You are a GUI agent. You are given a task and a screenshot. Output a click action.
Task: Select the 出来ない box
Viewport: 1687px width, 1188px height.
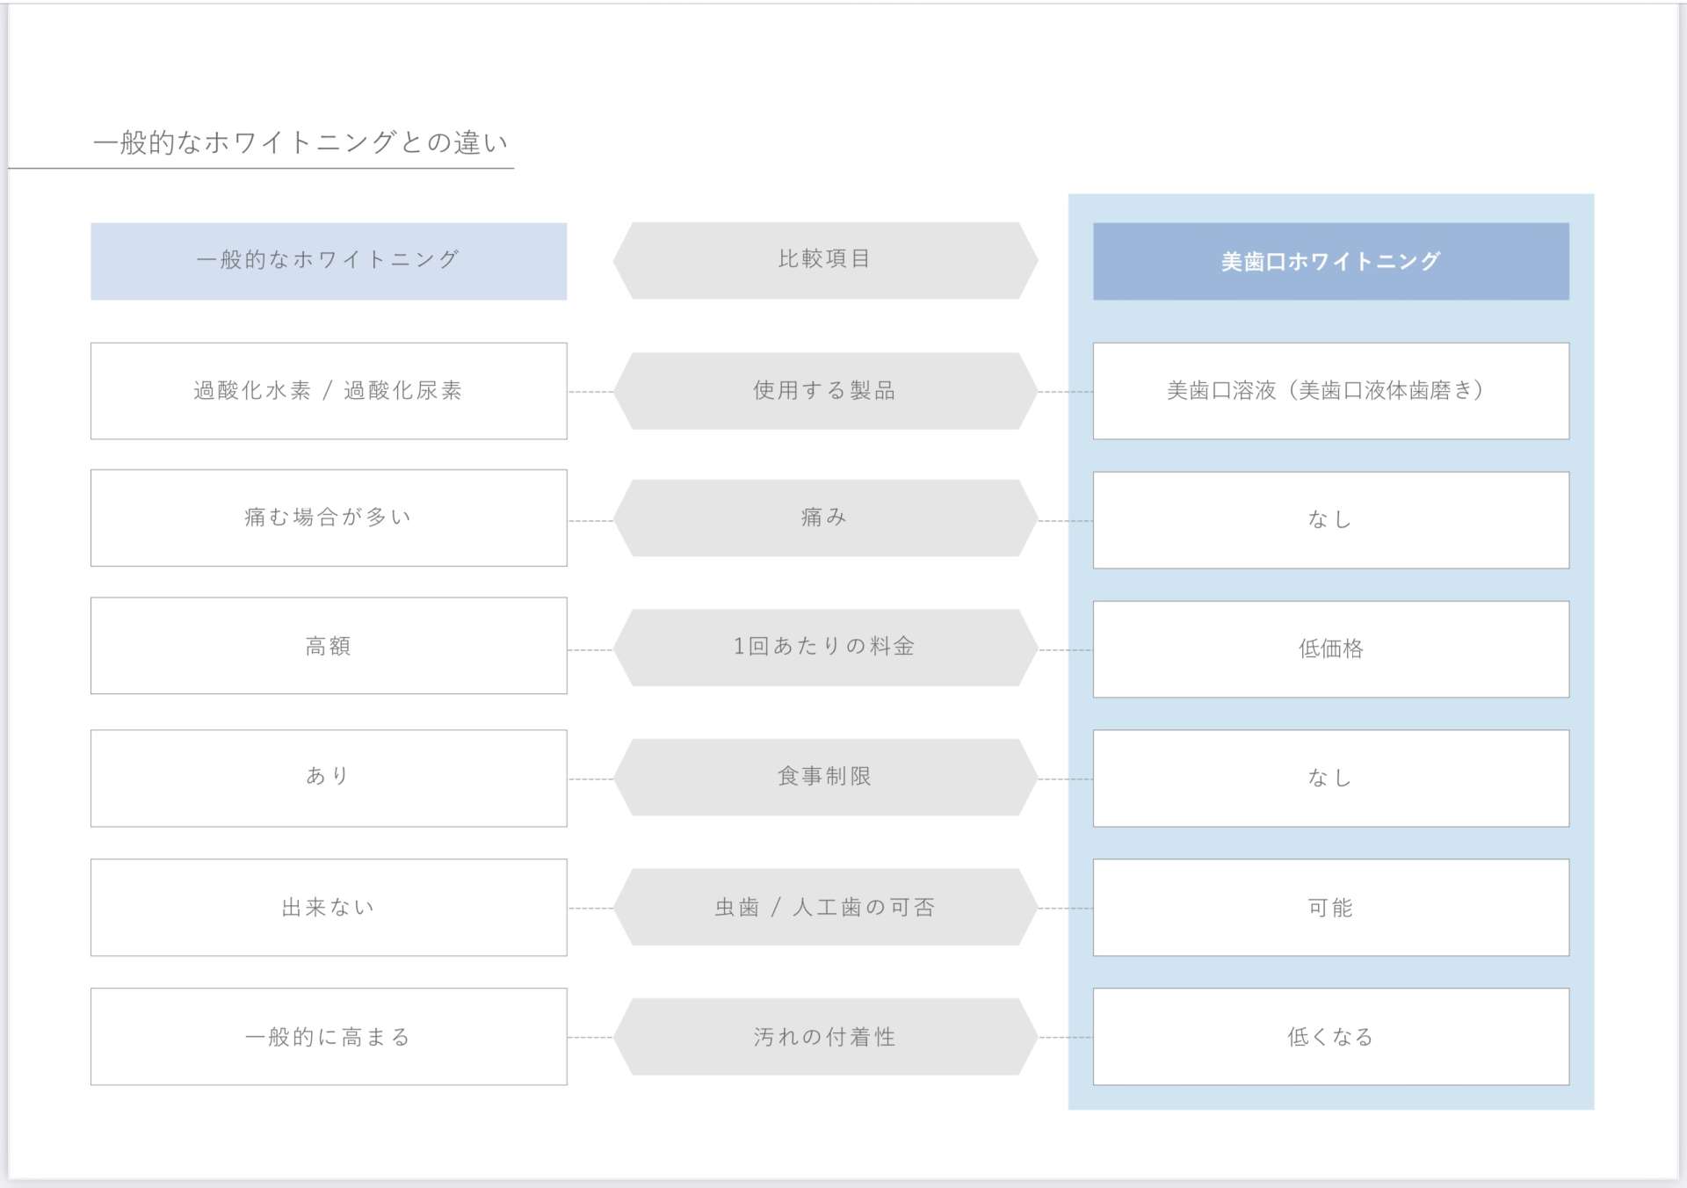[329, 908]
